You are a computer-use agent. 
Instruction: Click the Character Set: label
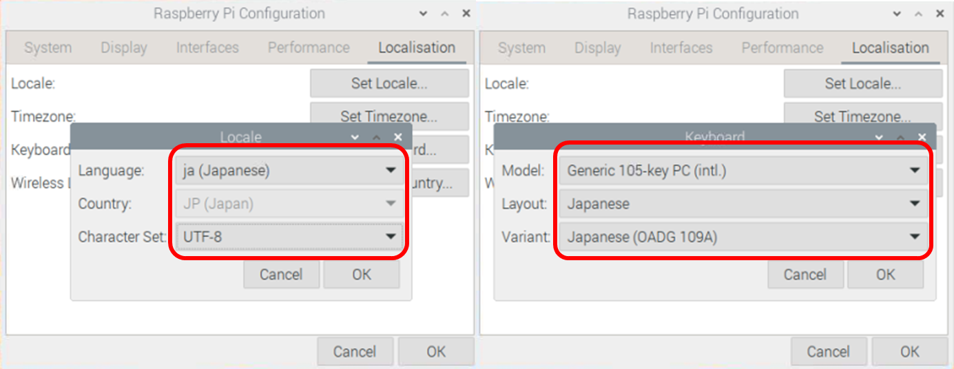click(123, 237)
